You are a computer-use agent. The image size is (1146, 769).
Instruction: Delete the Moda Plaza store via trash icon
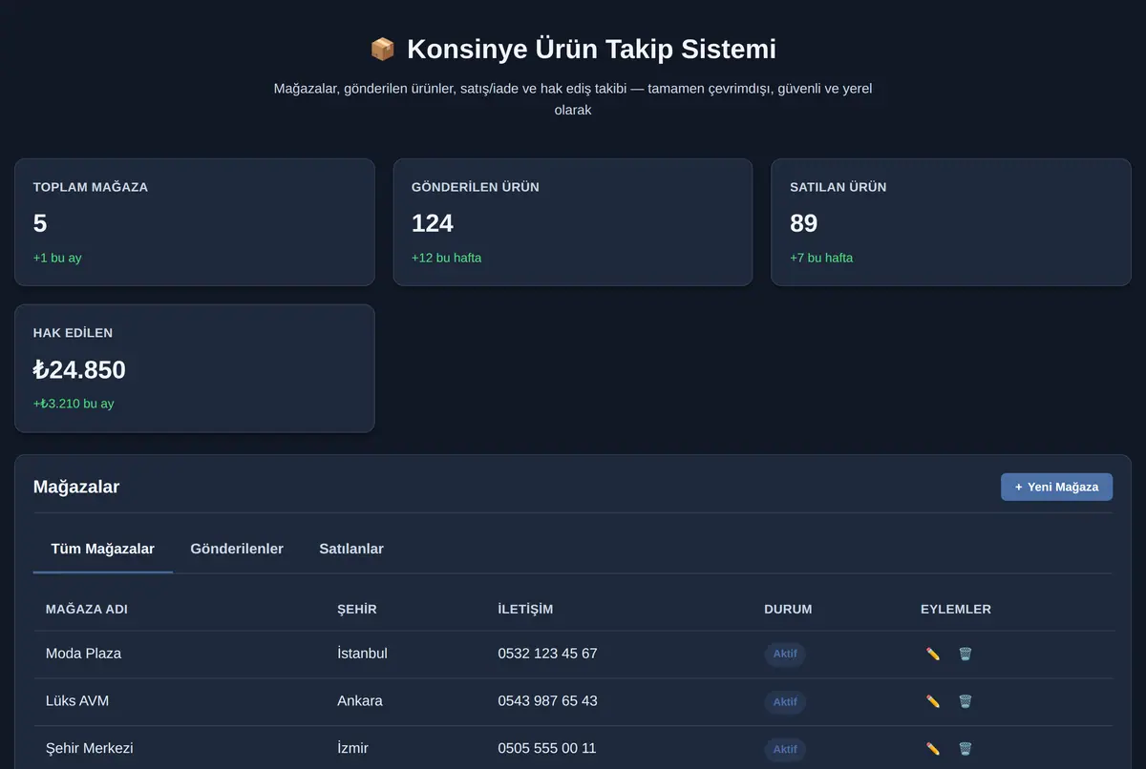coord(966,655)
